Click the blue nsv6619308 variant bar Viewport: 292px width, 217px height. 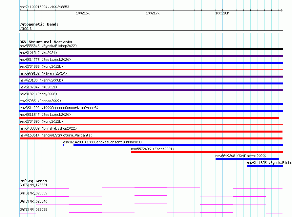click(247, 159)
